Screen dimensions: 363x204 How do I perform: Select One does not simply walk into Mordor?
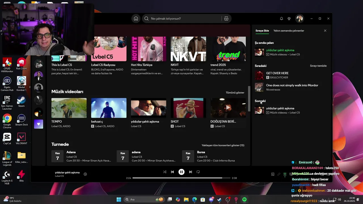coord(291,87)
